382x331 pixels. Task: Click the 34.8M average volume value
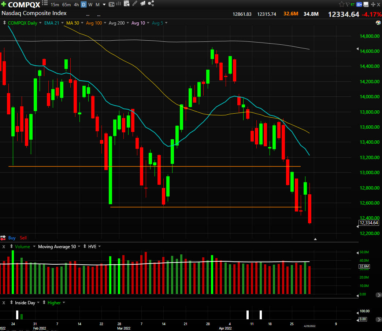coord(311,14)
